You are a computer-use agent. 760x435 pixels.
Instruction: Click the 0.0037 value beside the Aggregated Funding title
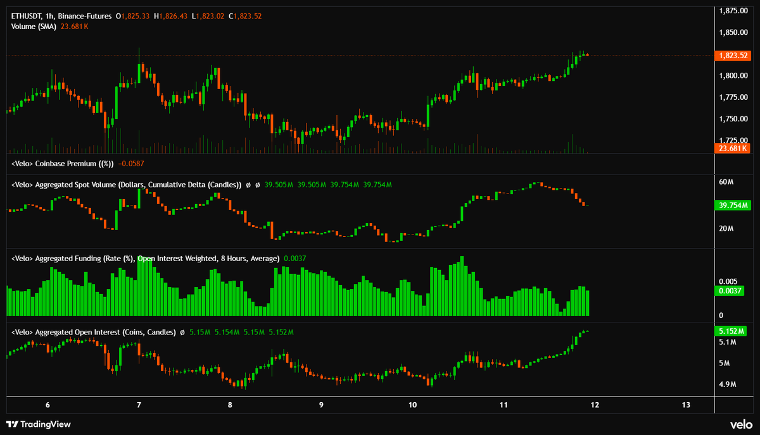pos(294,259)
